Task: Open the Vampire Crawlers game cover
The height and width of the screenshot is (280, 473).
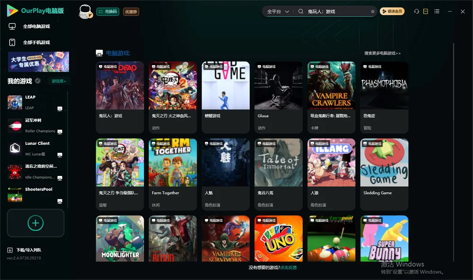Action: point(332,86)
